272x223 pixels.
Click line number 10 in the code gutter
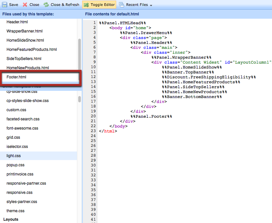pos(93,67)
